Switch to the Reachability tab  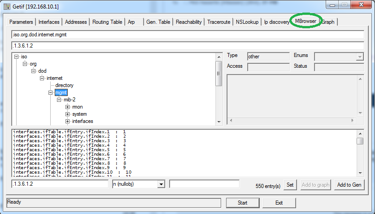coord(189,22)
